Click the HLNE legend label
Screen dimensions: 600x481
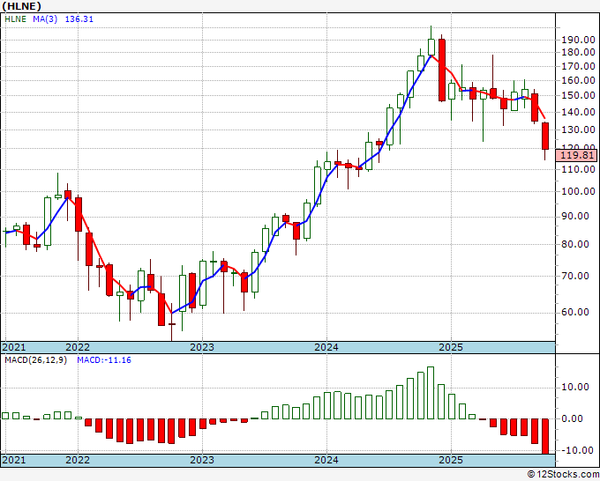click(x=15, y=19)
